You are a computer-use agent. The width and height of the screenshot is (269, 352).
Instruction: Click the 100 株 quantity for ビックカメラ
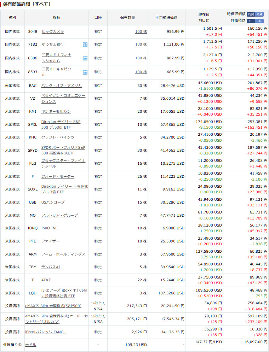(141, 31)
